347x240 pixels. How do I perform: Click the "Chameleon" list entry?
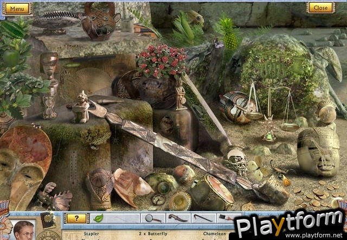click(215, 234)
